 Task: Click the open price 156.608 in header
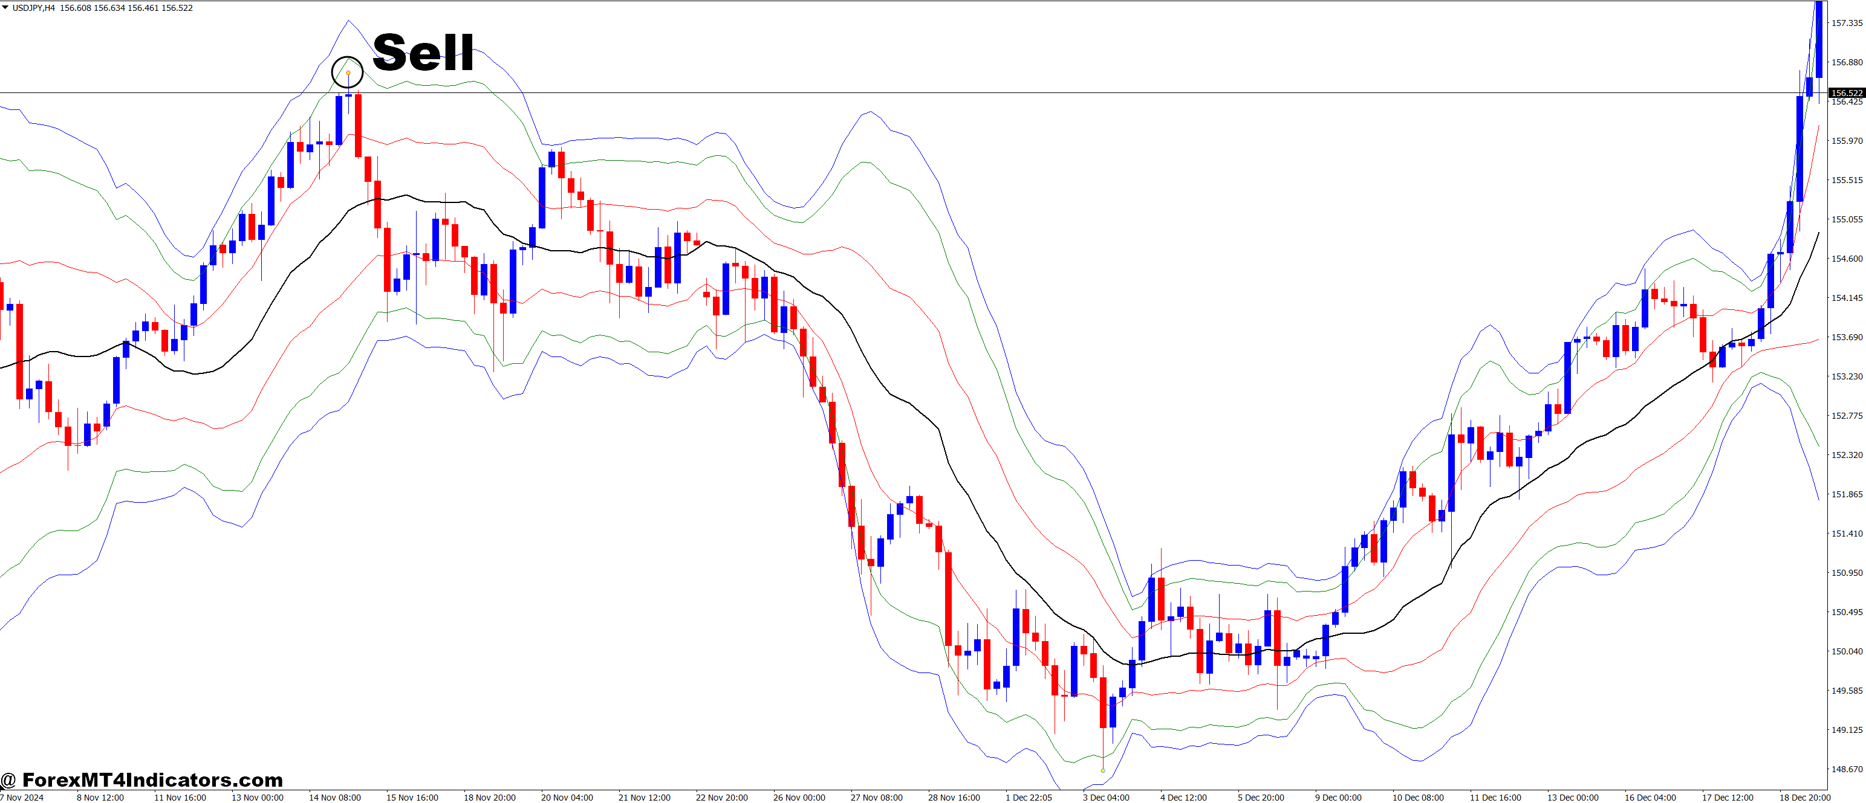[76, 8]
